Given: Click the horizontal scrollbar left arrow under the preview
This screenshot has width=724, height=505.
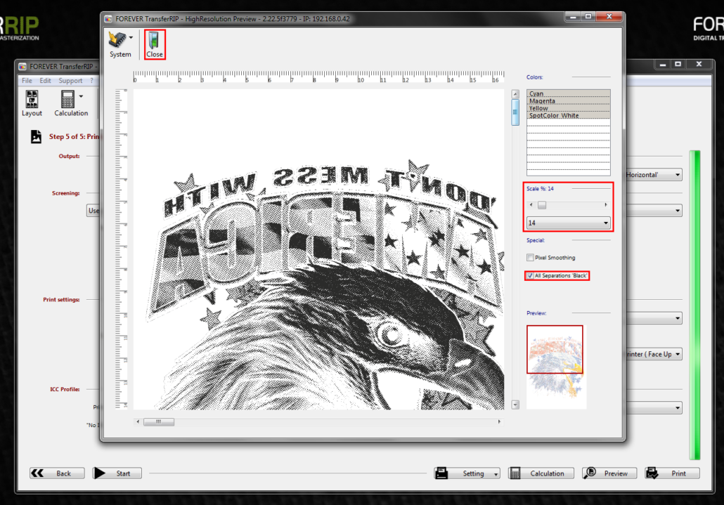Looking at the screenshot, I should pyautogui.click(x=138, y=421).
